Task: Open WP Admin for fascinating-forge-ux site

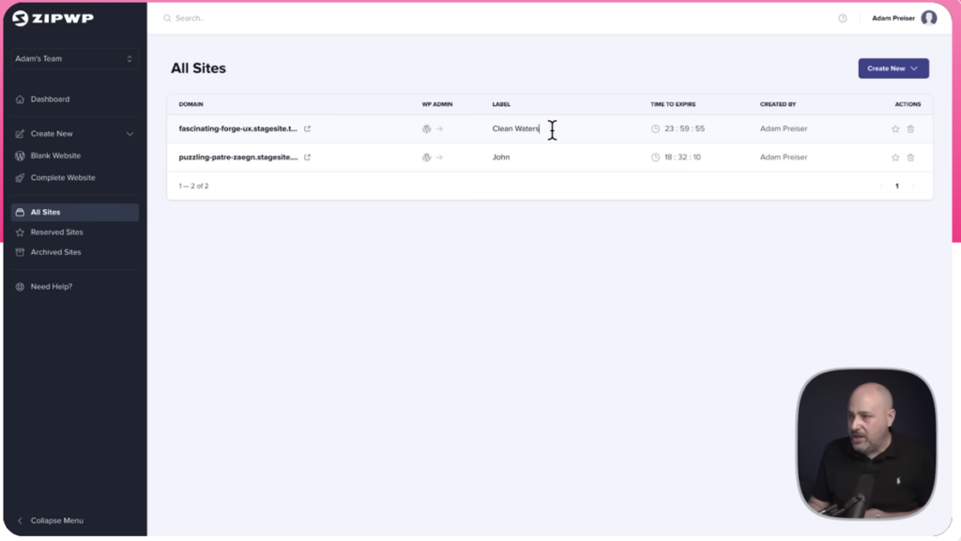Action: coord(428,128)
